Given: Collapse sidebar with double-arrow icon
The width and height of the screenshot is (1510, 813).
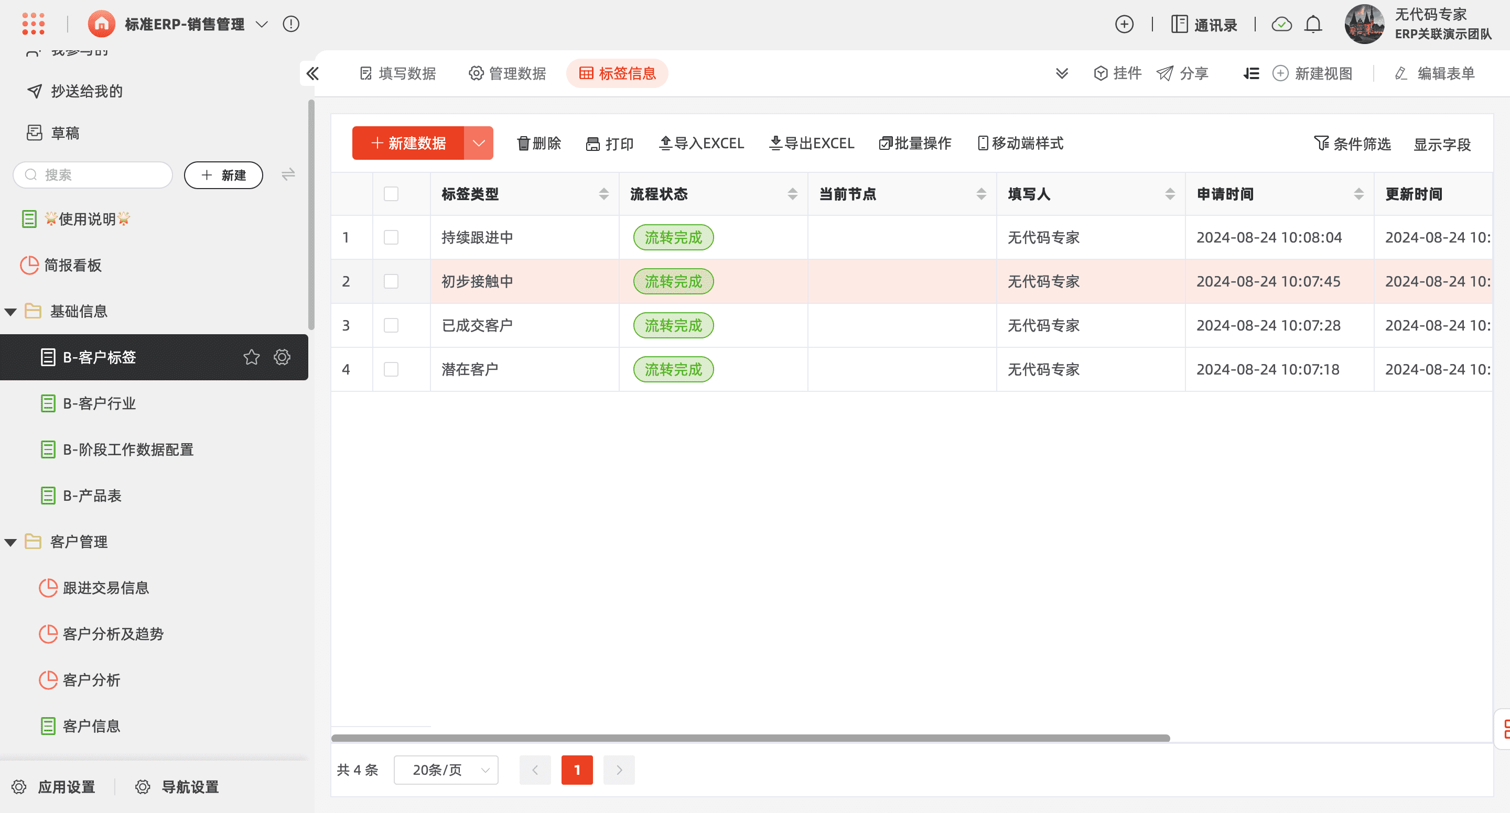Looking at the screenshot, I should pyautogui.click(x=312, y=73).
